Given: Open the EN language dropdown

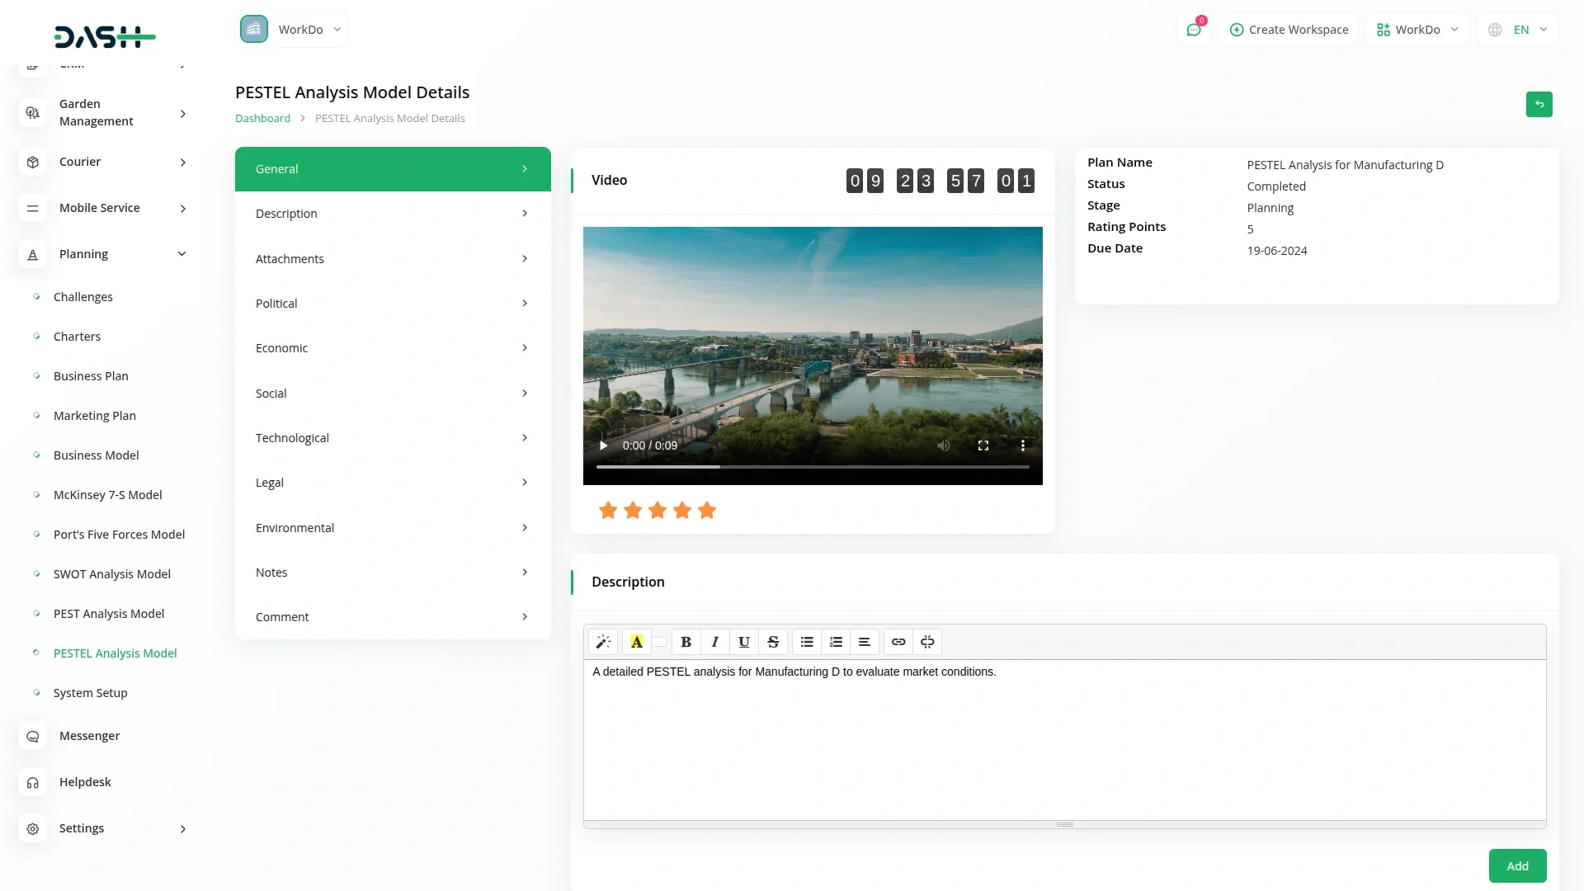Looking at the screenshot, I should (x=1519, y=30).
